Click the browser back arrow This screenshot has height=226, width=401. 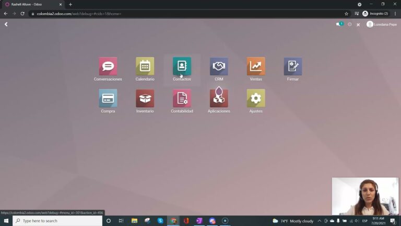tap(6, 14)
